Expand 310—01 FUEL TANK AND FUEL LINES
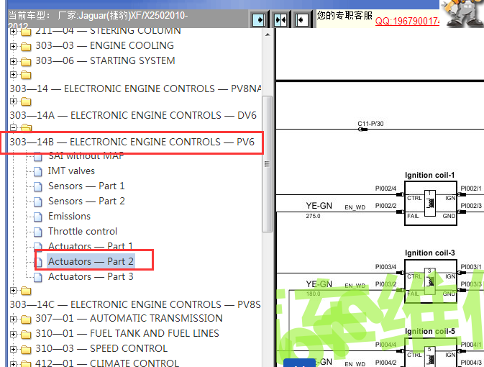 (x=13, y=334)
